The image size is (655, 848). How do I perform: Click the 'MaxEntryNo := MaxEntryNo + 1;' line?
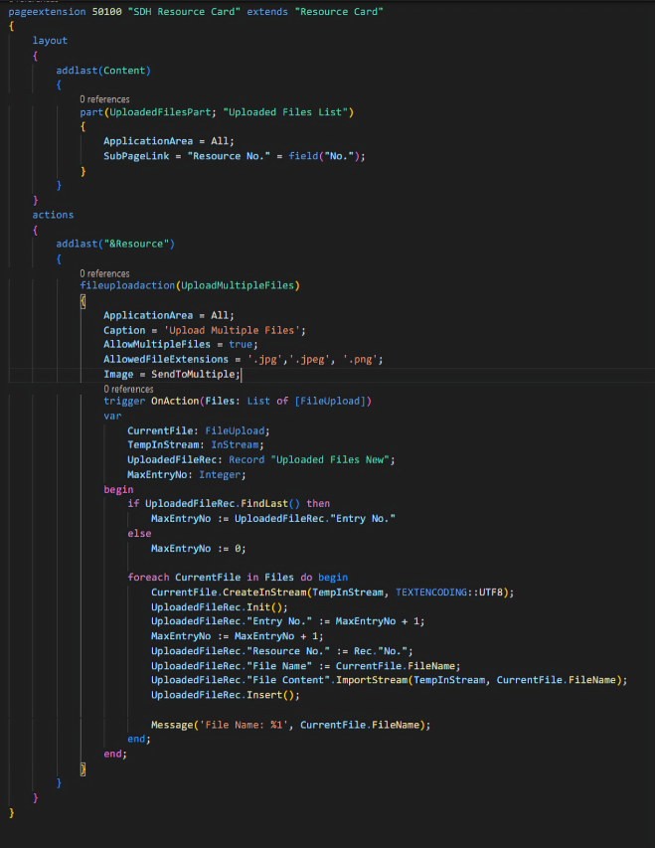pyautogui.click(x=238, y=636)
